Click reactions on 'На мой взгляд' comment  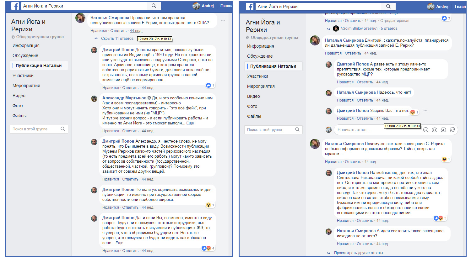point(438,218)
